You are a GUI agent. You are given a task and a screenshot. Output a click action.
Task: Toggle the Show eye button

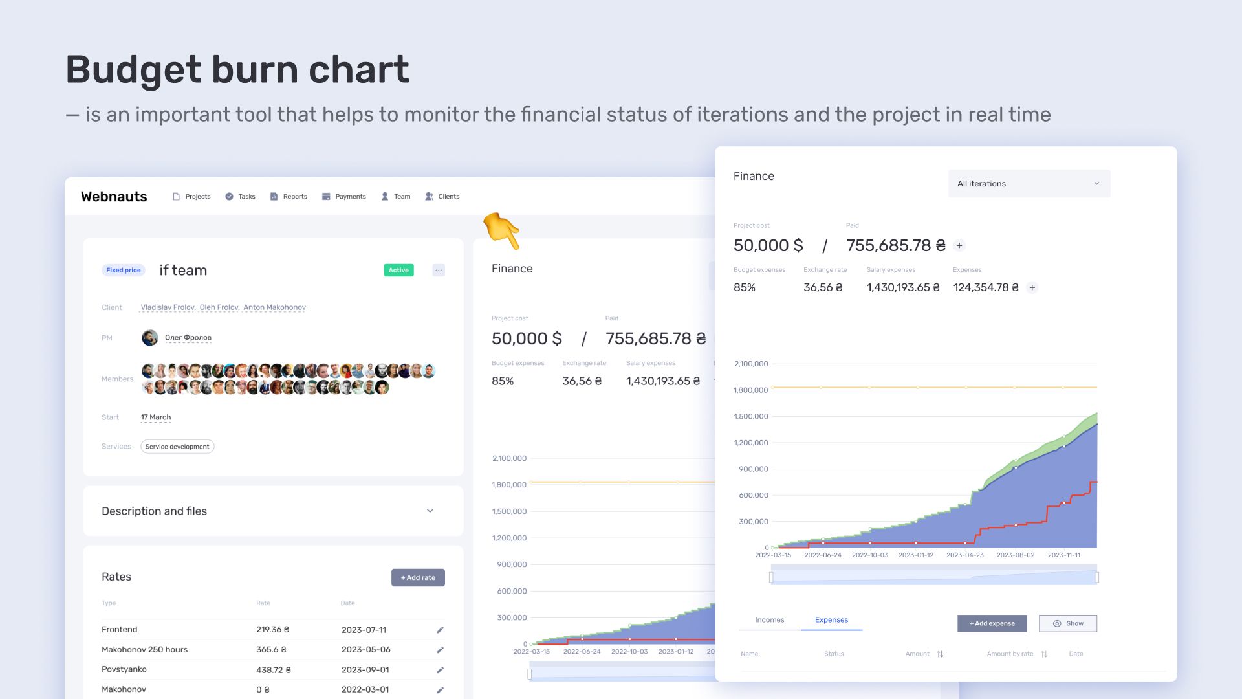(x=1068, y=623)
